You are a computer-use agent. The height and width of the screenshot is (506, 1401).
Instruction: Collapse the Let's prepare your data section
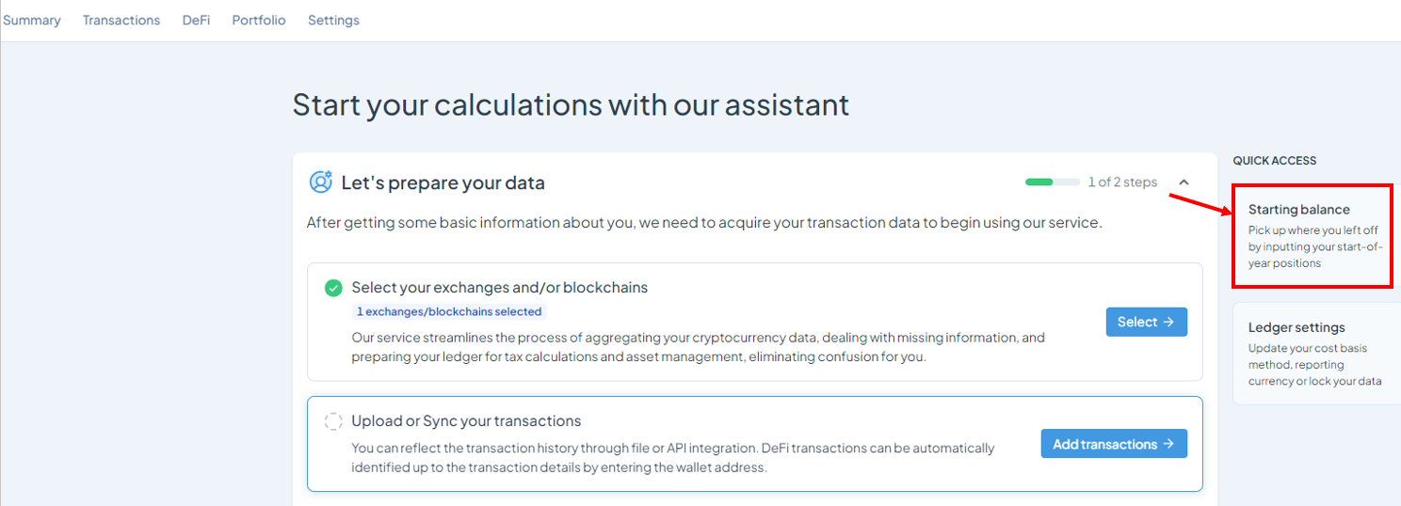point(1184,182)
